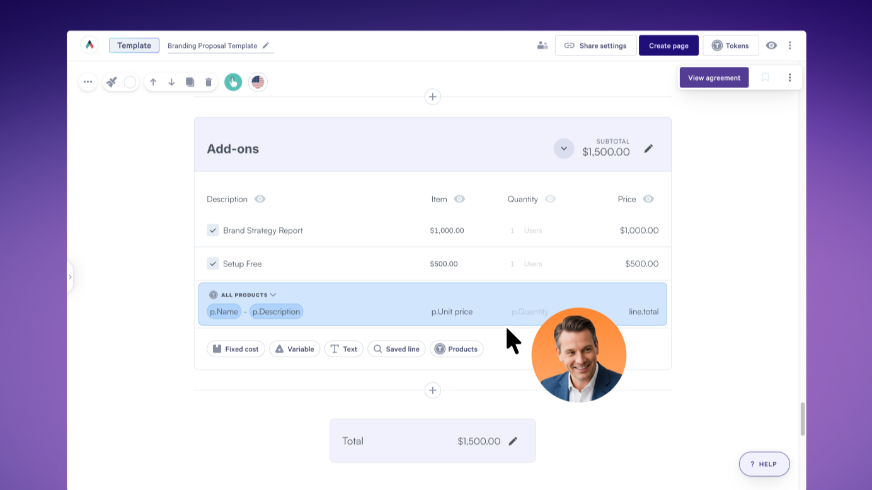The image size is (872, 490).
Task: Click the Create page button
Action: click(x=668, y=45)
